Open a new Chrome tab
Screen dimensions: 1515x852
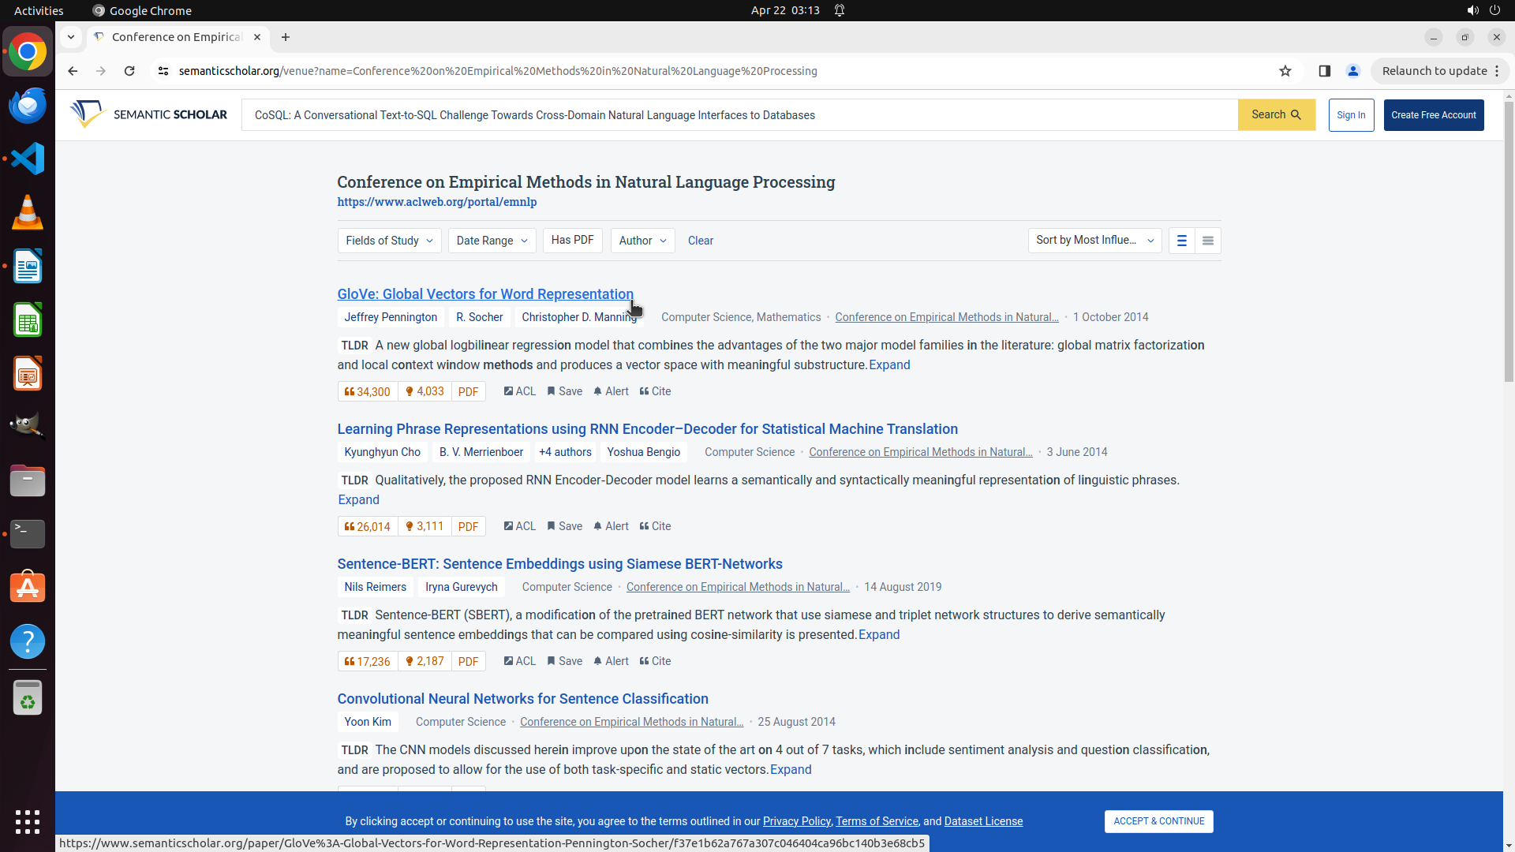click(x=286, y=37)
